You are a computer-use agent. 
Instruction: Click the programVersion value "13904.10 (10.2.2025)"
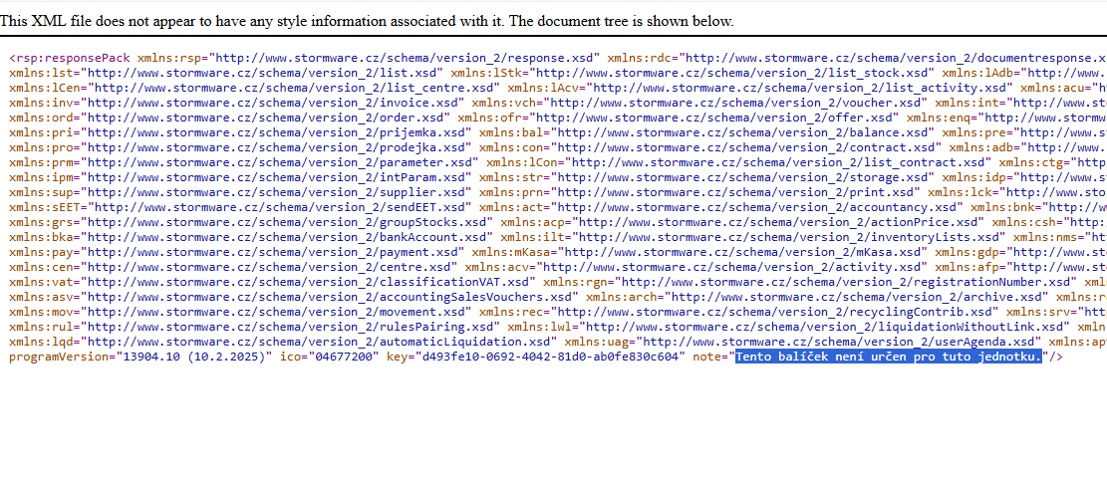tap(195, 357)
